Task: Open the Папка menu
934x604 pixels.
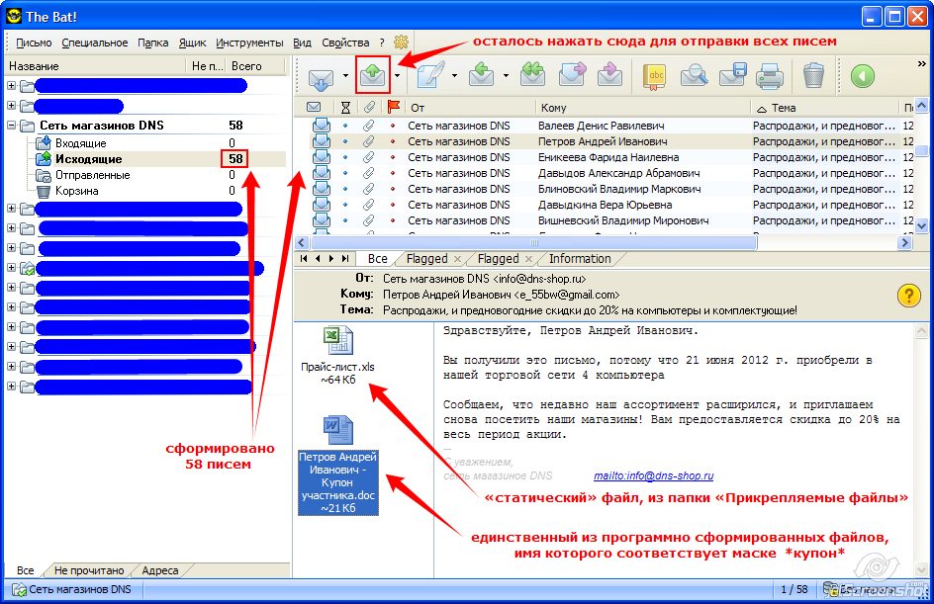Action: point(152,43)
